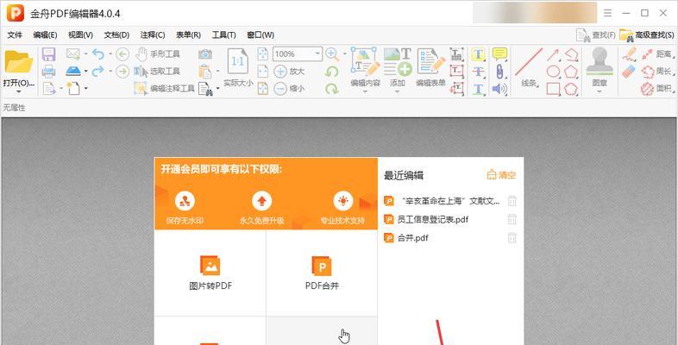Click the Perimeter (周长) measuring tool
The width and height of the screenshot is (678, 345).
pyautogui.click(x=657, y=72)
